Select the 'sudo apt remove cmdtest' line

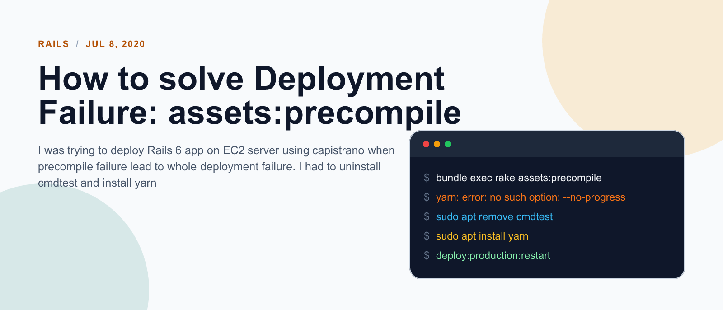[494, 217]
